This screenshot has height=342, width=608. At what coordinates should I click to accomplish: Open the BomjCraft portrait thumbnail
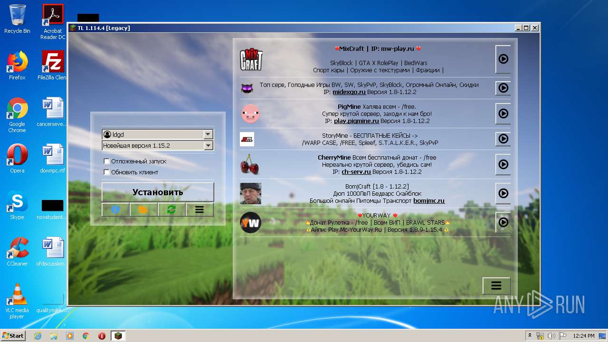tap(250, 193)
